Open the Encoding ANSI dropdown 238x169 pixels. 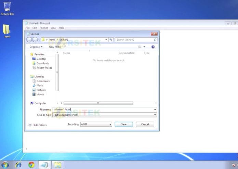[x=96, y=124]
